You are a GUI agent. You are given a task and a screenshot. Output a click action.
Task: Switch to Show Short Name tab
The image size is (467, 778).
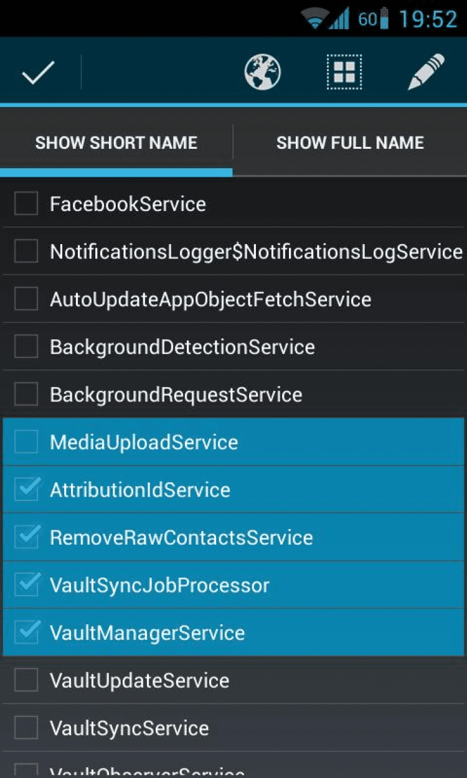point(116,143)
